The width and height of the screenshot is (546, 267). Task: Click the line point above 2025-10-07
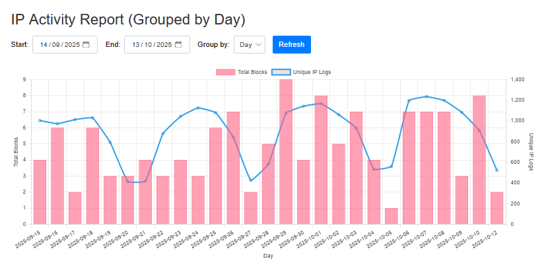coord(427,96)
